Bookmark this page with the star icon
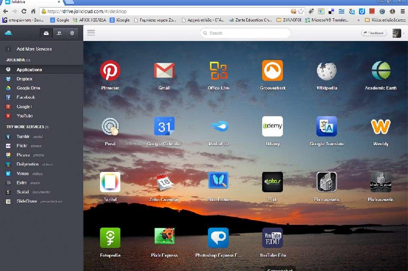The image size is (408, 271). click(x=301, y=11)
